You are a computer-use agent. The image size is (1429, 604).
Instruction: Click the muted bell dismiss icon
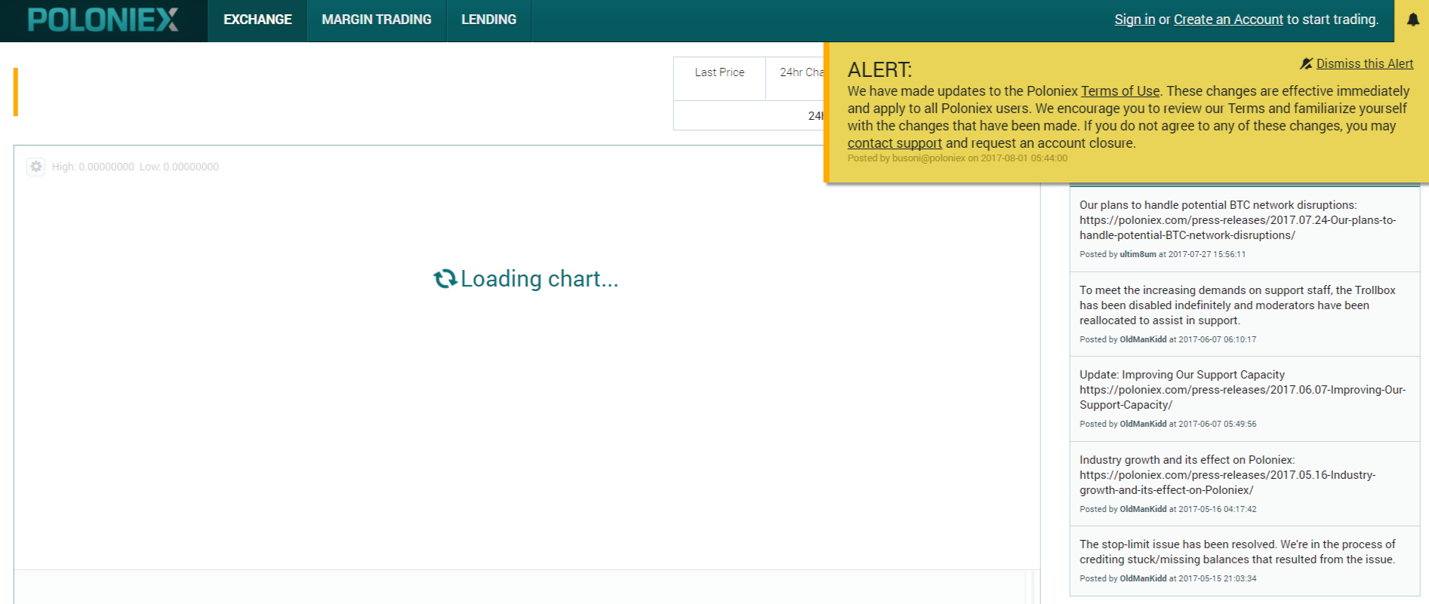tap(1306, 64)
